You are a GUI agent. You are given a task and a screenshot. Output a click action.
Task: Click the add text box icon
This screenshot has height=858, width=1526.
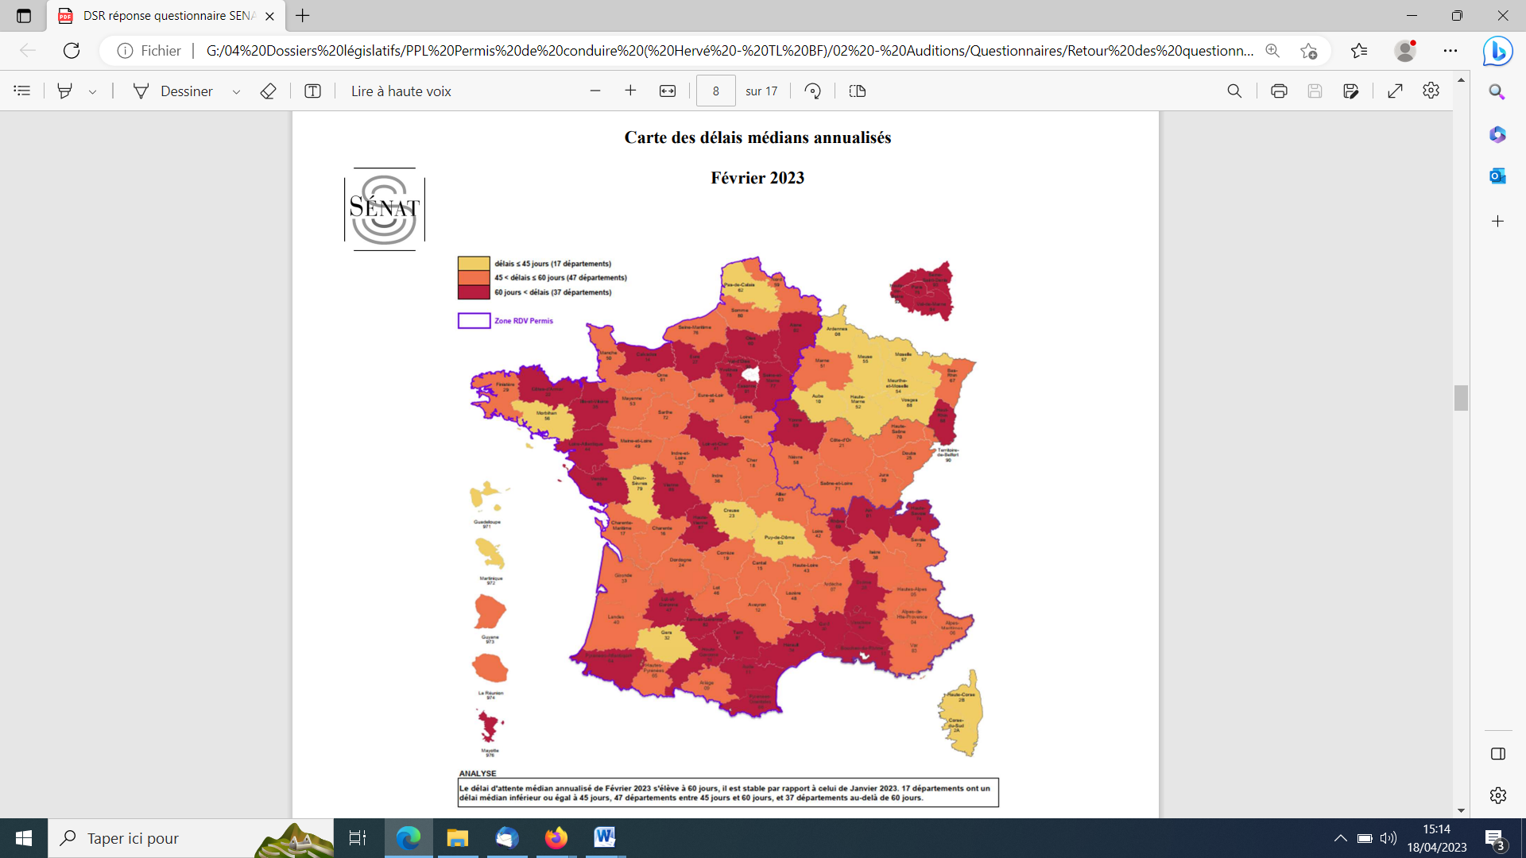coord(312,91)
